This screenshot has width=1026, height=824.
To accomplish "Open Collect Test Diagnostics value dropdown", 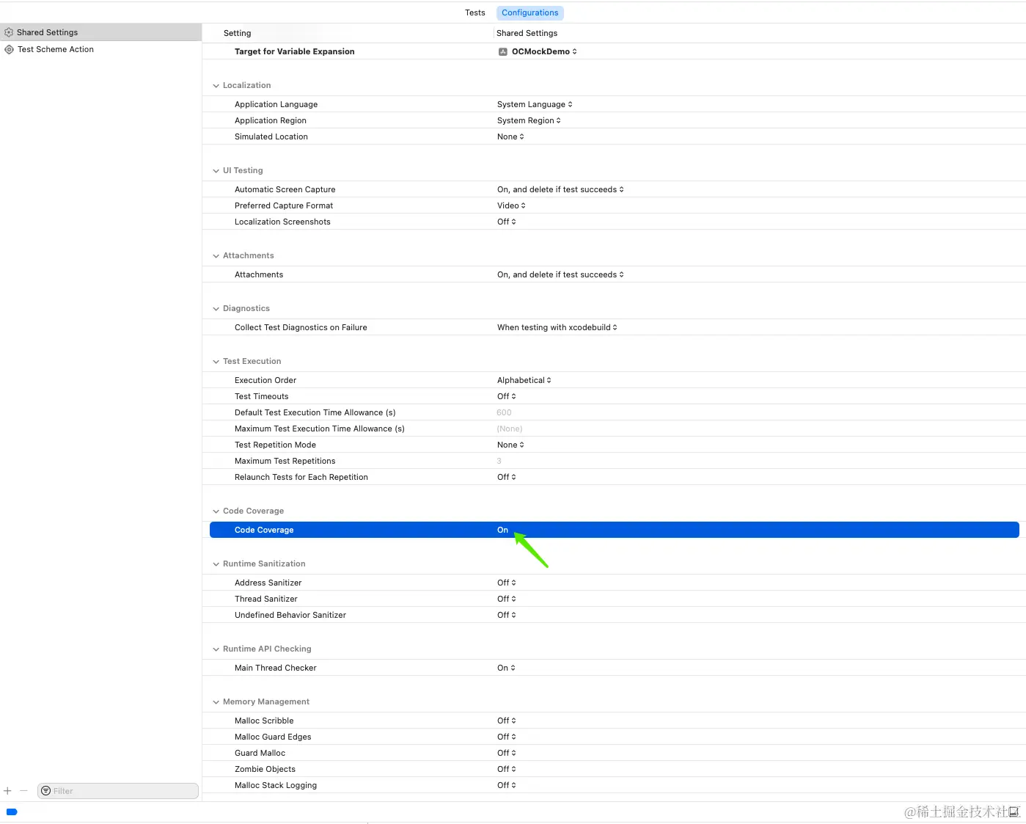I will (x=557, y=327).
